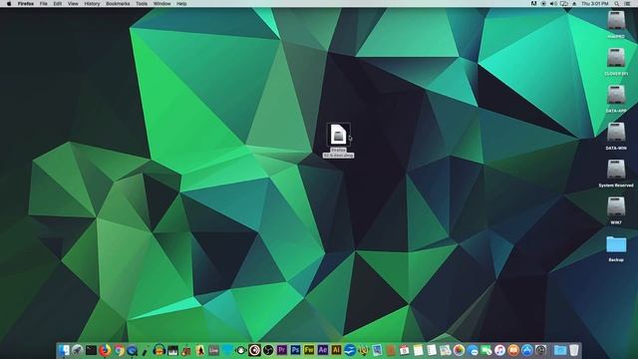Open Terminal from the dock
This screenshot has height=359, width=638.
coord(91,350)
